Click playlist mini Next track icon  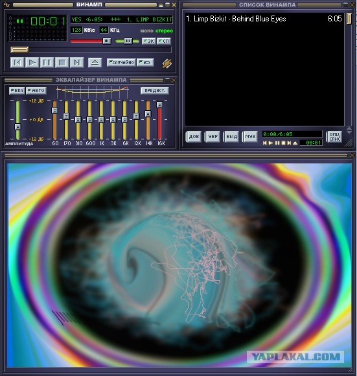[x=289, y=143]
